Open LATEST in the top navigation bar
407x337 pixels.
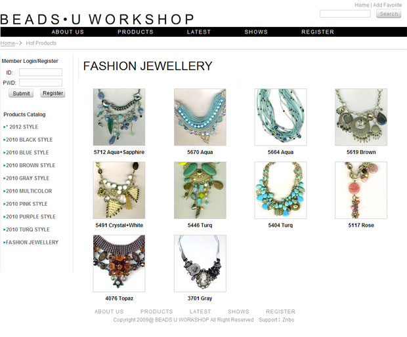199,32
